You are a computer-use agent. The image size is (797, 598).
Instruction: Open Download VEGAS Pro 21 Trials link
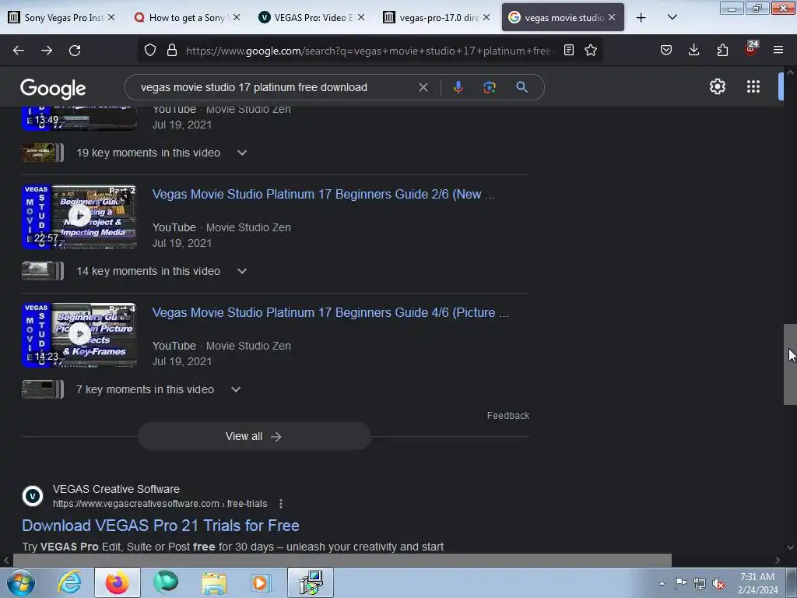(160, 526)
